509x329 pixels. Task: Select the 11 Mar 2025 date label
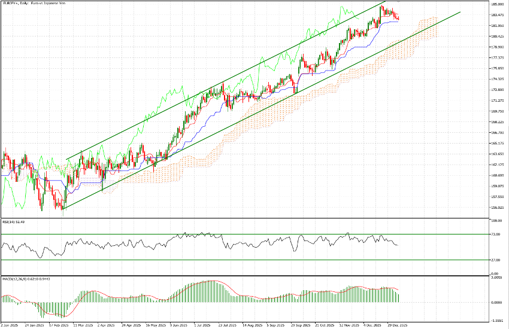click(81, 326)
